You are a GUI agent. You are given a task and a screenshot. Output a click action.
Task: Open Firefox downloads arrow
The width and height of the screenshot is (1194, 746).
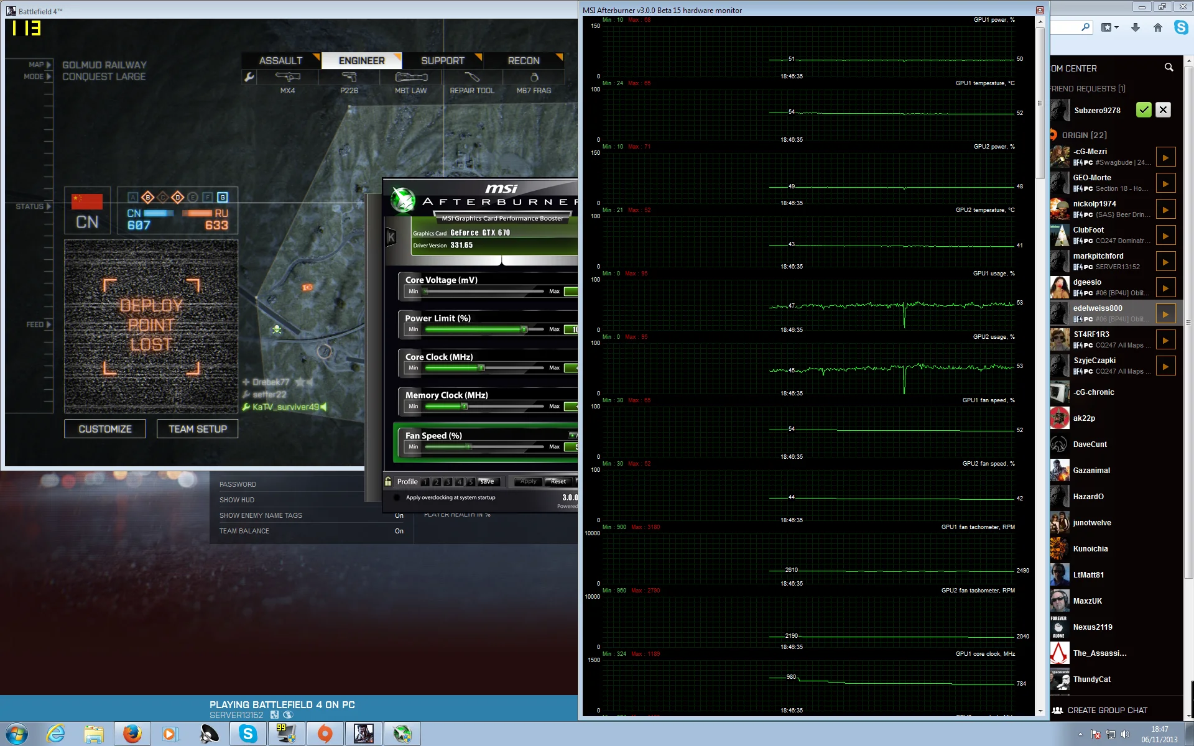coord(1136,27)
